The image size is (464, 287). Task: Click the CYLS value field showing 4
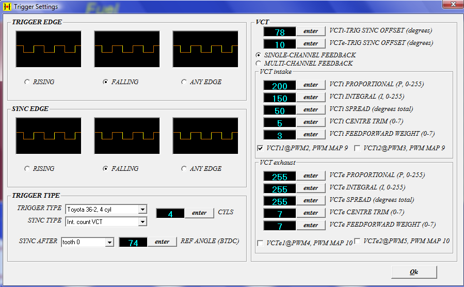coord(170,213)
